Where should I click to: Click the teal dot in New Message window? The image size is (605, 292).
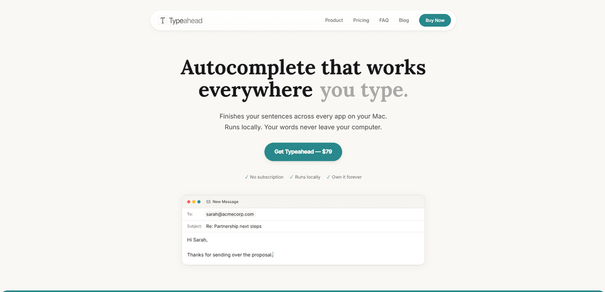click(199, 202)
